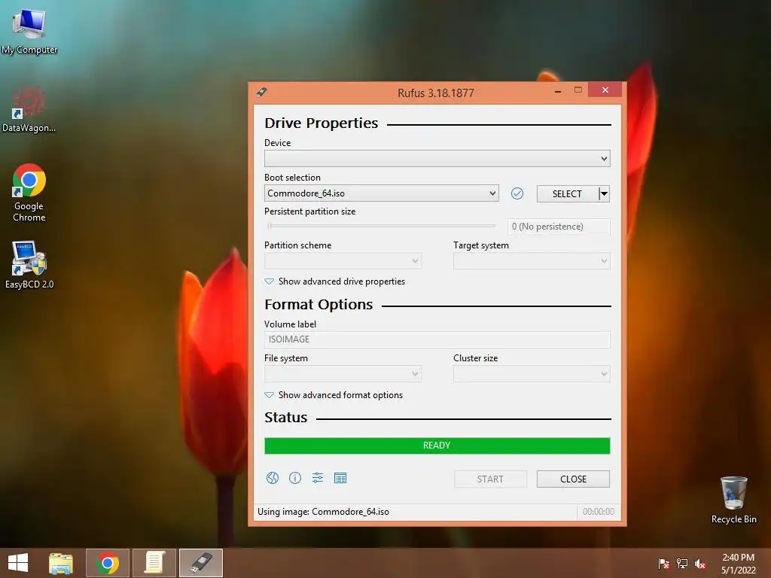This screenshot has height=578, width=771.
Task: Open the Device dropdown
Action: [437, 159]
